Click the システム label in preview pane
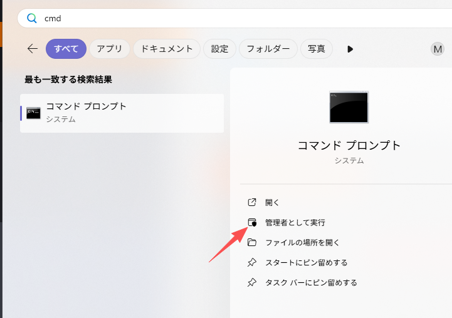 349,161
